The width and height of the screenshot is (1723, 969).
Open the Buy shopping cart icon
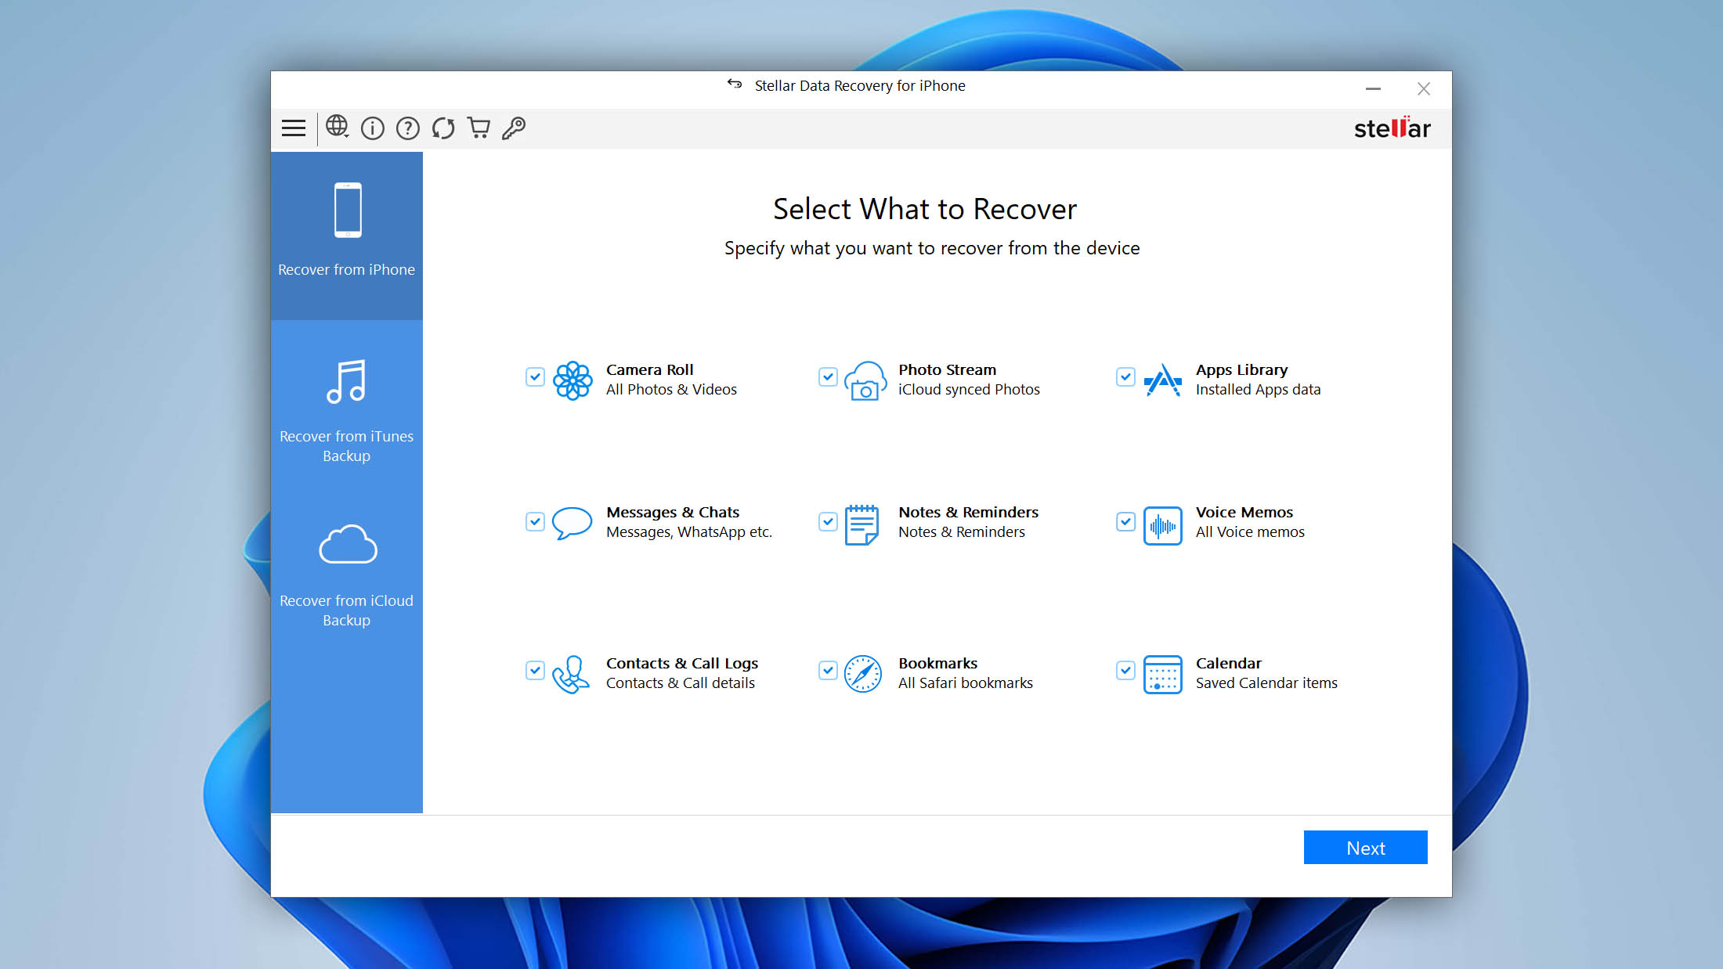pyautogui.click(x=479, y=128)
